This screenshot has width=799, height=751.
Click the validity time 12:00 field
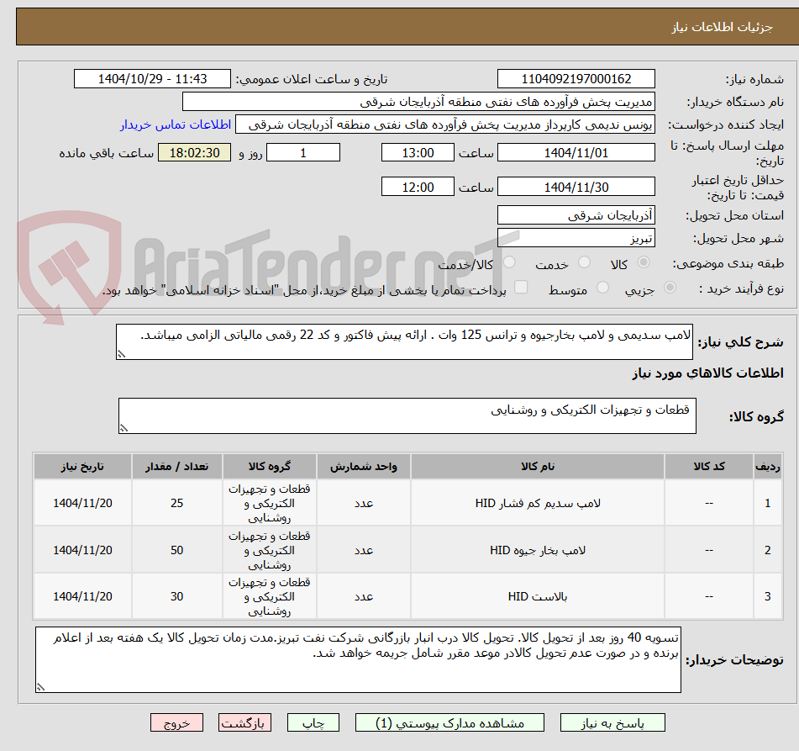point(418,187)
